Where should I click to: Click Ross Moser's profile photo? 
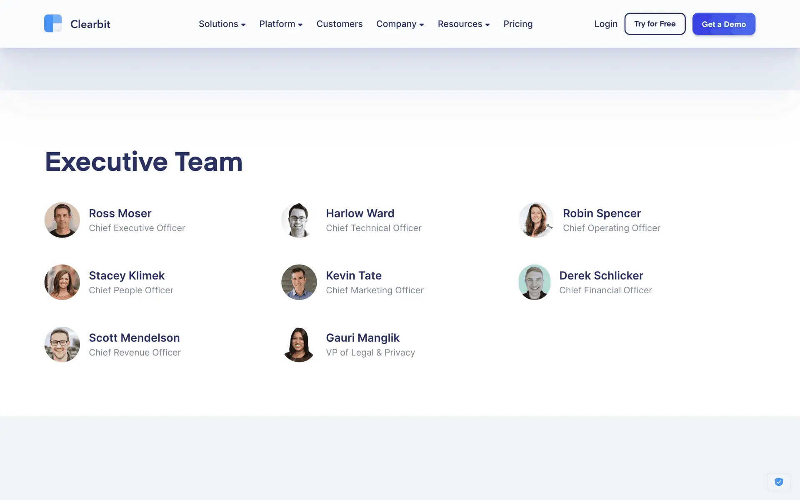[x=62, y=220]
